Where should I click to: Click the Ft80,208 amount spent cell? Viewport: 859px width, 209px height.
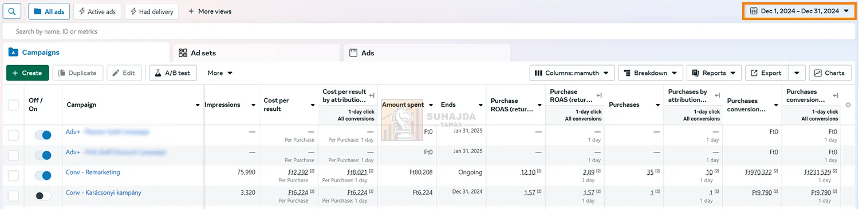point(421,172)
